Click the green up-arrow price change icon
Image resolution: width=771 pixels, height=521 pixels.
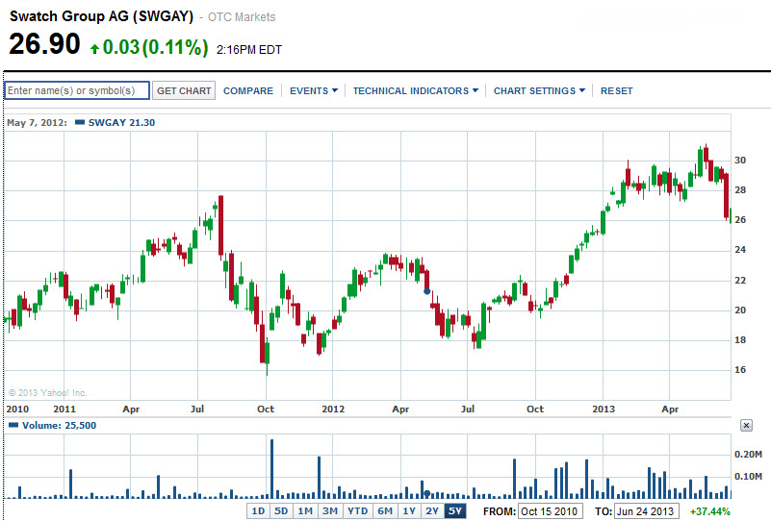(95, 48)
